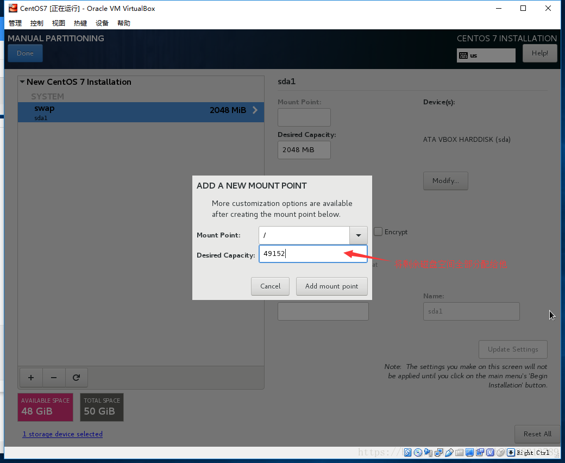Click the minus icon to remove partition

[54, 377]
